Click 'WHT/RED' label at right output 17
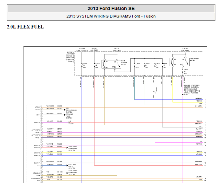The image size is (217, 183). [x=199, y=164]
